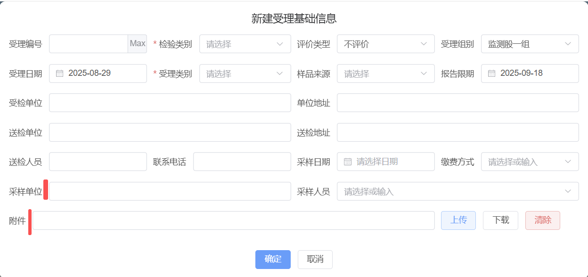Click the 受理日期 date field 2025-08-29
The width and height of the screenshot is (588, 277).
click(x=98, y=73)
